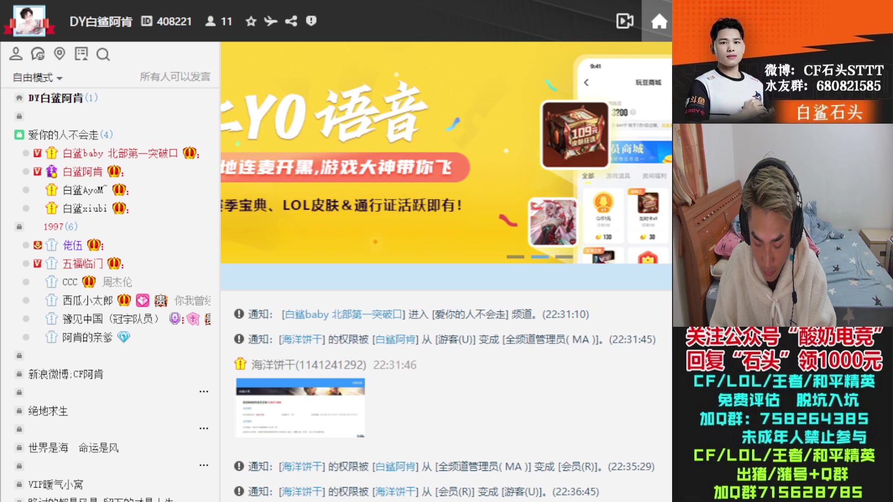Open the channel notice board icon
The width and height of the screenshot is (893, 502).
[81, 54]
